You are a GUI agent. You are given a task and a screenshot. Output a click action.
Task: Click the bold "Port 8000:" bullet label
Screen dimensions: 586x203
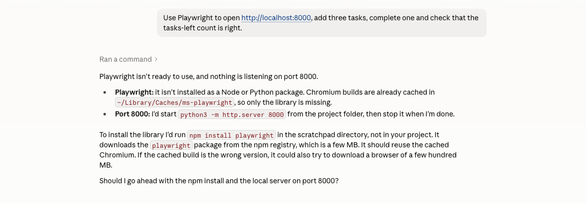pos(132,114)
